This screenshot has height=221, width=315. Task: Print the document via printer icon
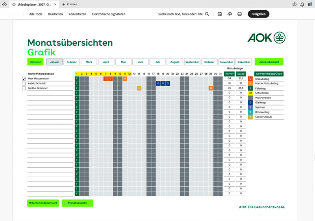click(x=240, y=14)
